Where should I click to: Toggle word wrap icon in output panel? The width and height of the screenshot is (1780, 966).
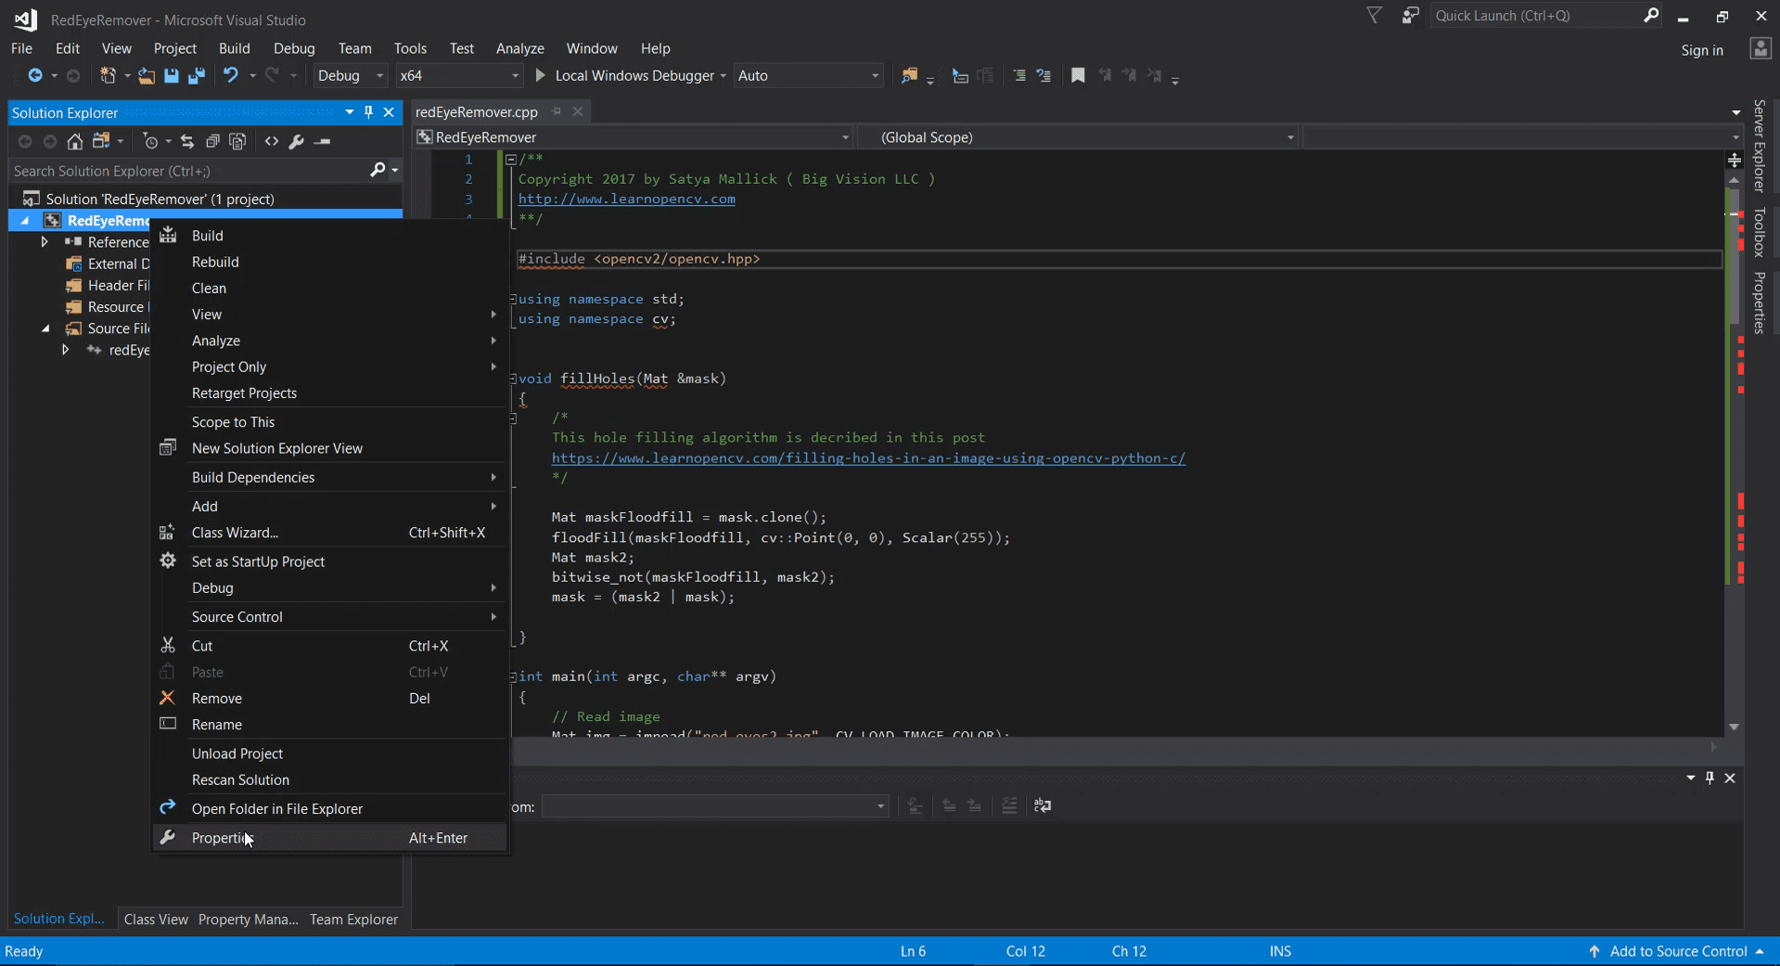pos(1043,805)
